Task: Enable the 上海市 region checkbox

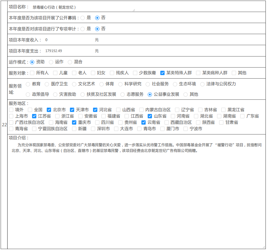Action: point(11,116)
